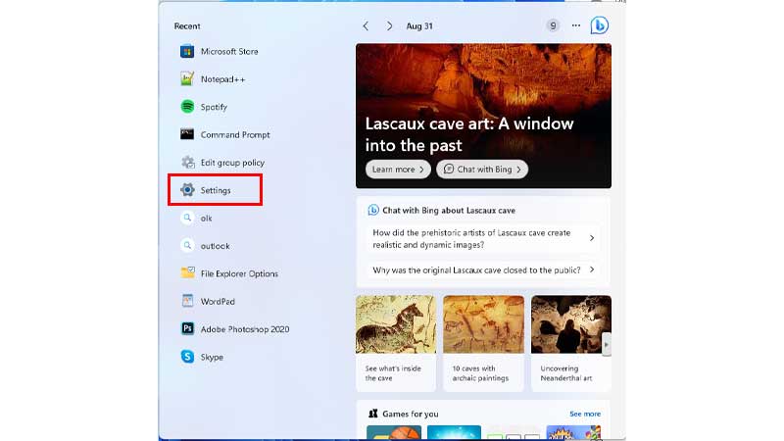Viewport: 784px width, 441px height.
Task: Select the 'WordPad' label
Action: tap(218, 301)
